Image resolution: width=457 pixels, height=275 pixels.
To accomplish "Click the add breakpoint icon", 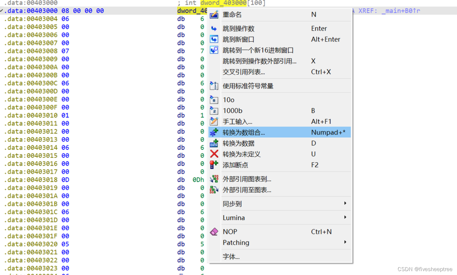I will tap(214, 165).
